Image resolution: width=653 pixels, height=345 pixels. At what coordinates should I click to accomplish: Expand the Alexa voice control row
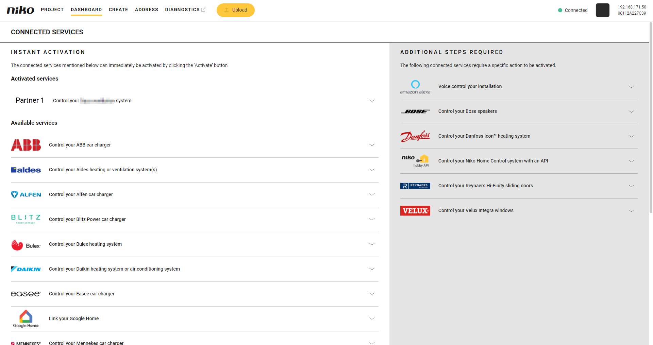(x=631, y=87)
